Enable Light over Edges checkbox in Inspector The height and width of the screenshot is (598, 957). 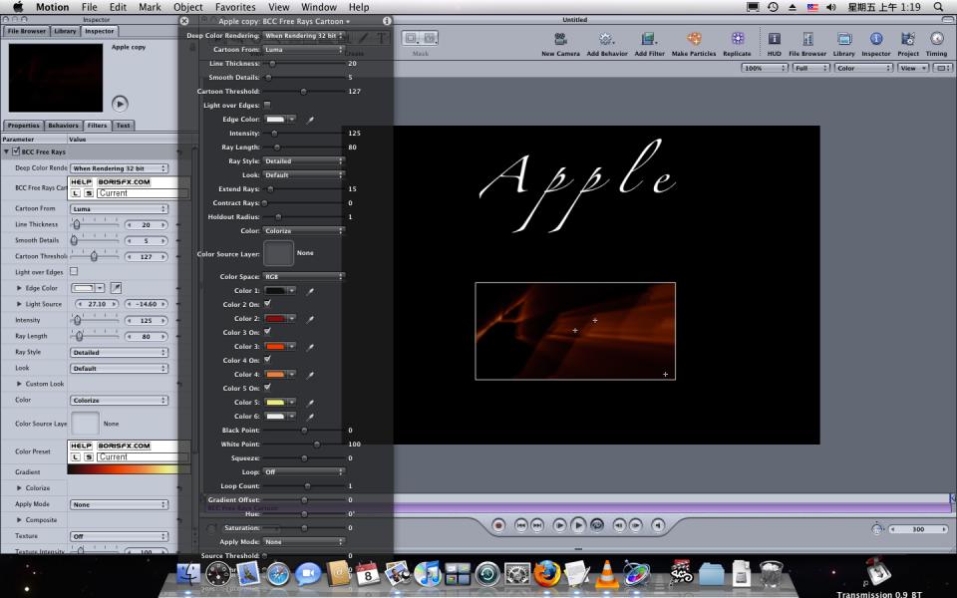[x=74, y=271]
